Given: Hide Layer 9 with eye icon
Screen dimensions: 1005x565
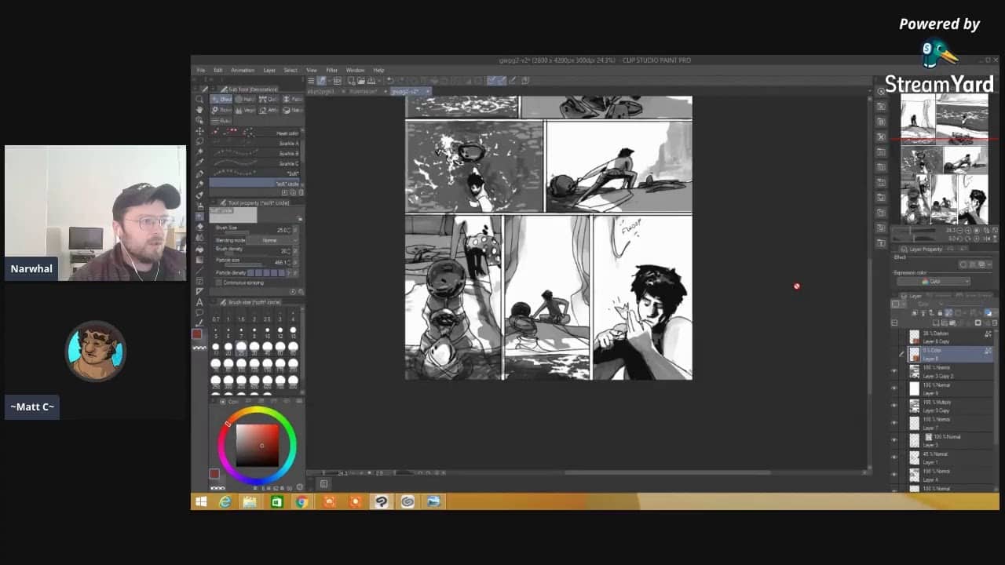Looking at the screenshot, I should point(894,389).
